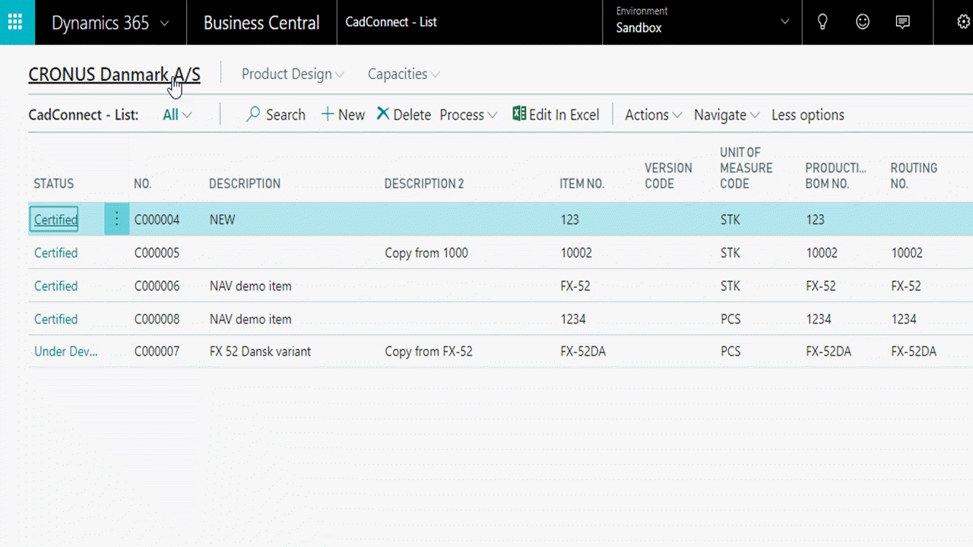The height and width of the screenshot is (547, 973).
Task: Sort by the Status column header
Action: (x=54, y=184)
